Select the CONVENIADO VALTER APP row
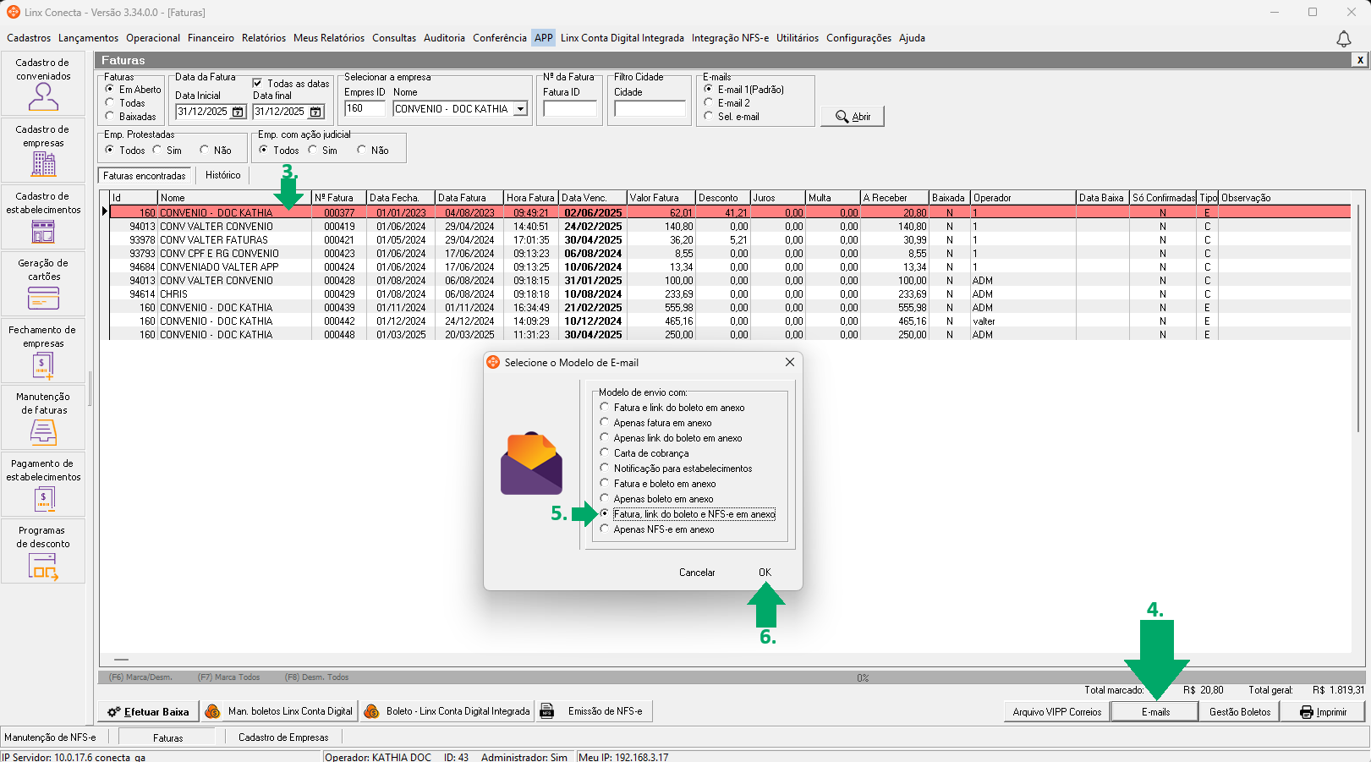This screenshot has width=1371, height=762. click(731, 267)
